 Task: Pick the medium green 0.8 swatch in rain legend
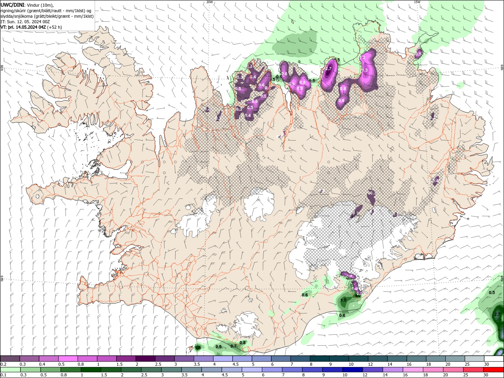pyautogui.click(x=70, y=369)
